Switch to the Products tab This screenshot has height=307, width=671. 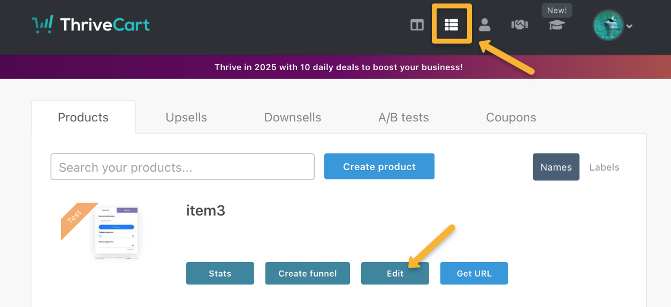pyautogui.click(x=83, y=117)
